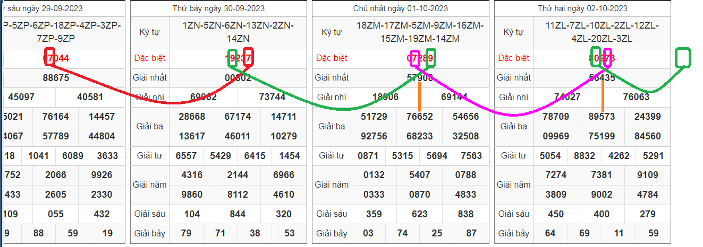Select Giải sáu number 400 in Monday table
This screenshot has width=703, height=247.
pyautogui.click(x=602, y=214)
